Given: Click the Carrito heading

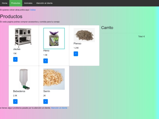Looking at the screenshot, I should [107, 28].
